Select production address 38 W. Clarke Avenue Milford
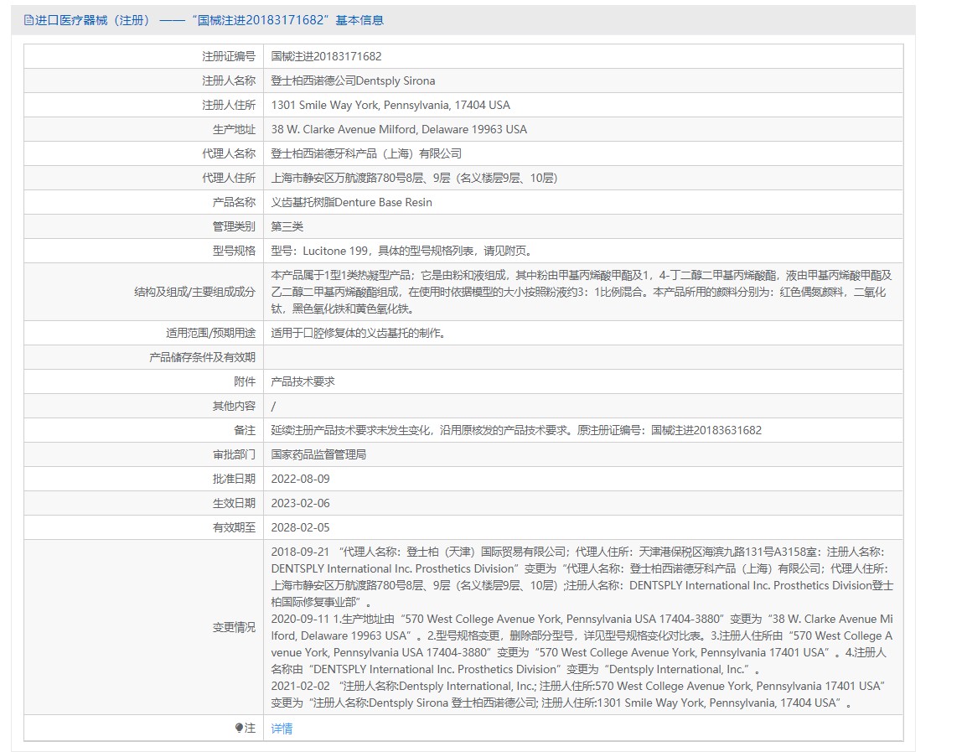This screenshot has width=967, height=752. click(399, 130)
